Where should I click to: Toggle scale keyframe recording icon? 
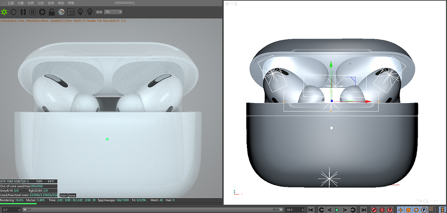pyautogui.click(x=408, y=210)
